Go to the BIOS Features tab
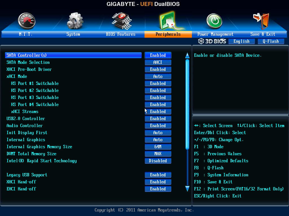 pyautogui.click(x=121, y=34)
